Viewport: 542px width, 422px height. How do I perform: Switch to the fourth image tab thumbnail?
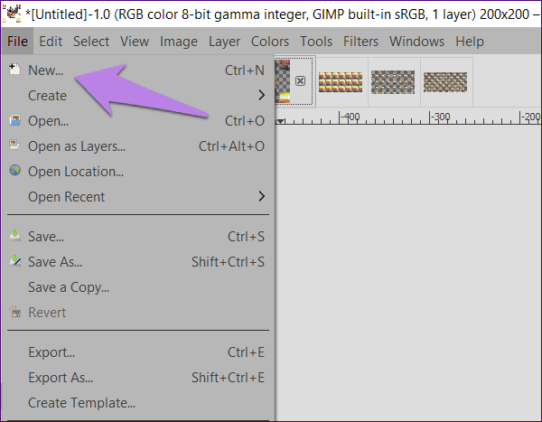point(445,82)
